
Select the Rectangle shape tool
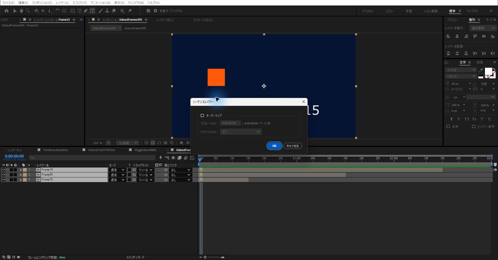pyautogui.click(x=73, y=11)
